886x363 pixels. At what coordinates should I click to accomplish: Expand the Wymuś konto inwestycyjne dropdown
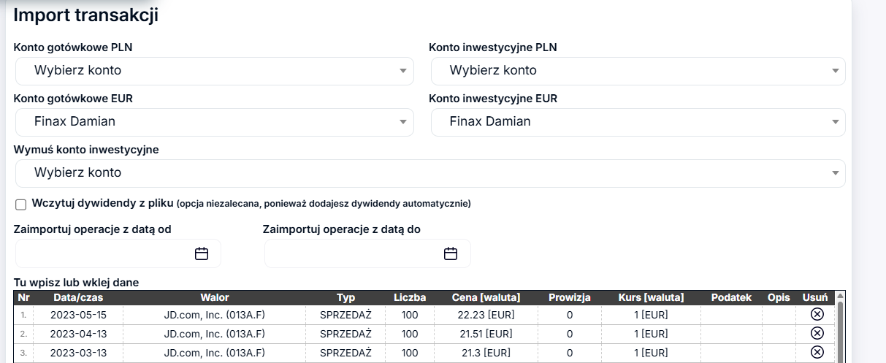click(430, 173)
